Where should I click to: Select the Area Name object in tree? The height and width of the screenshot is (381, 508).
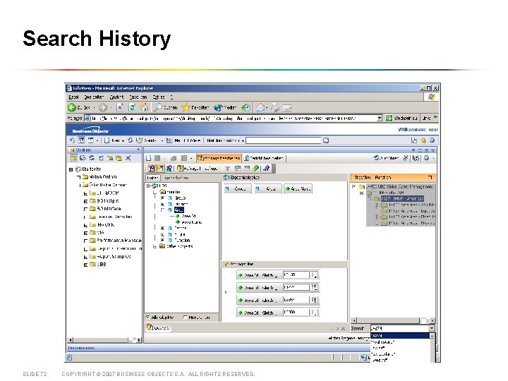[x=191, y=222]
